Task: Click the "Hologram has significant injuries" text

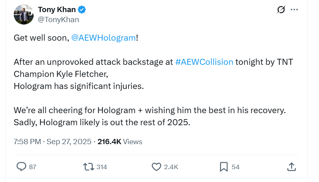Action: 79,86
